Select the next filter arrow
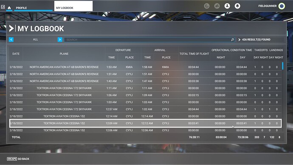This screenshot has height=165, width=293. 60,40
